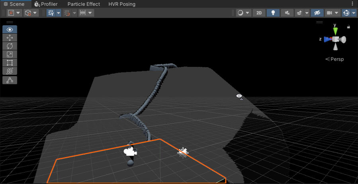Toggle scene audio mute button
The height and width of the screenshot is (184, 358).
(287, 13)
